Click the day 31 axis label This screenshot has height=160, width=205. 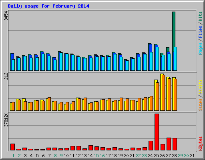pyautogui.click(x=192, y=156)
